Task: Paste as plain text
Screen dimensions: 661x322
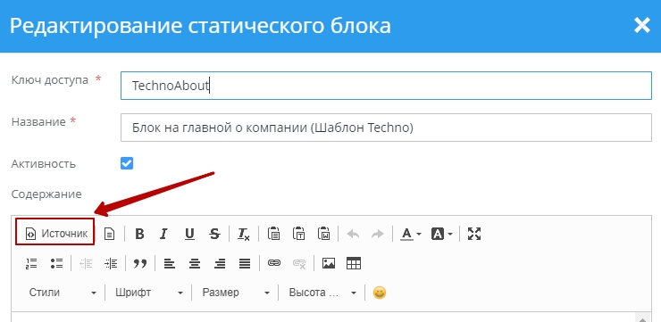Action: click(x=299, y=234)
